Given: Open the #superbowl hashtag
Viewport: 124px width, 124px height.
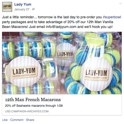Looking at the screenshot, I should pyautogui.click(x=112, y=17).
